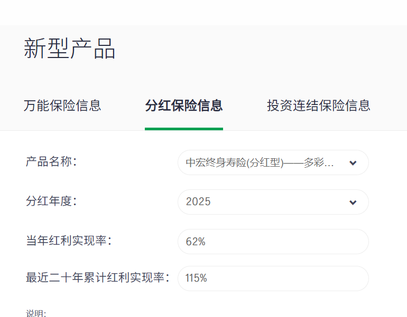Click the cumulative rate field showing 115%
The height and width of the screenshot is (317, 407).
coord(273,278)
